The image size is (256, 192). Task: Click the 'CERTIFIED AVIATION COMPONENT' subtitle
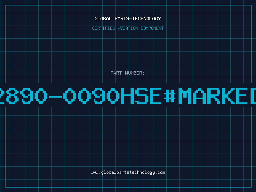point(128,28)
